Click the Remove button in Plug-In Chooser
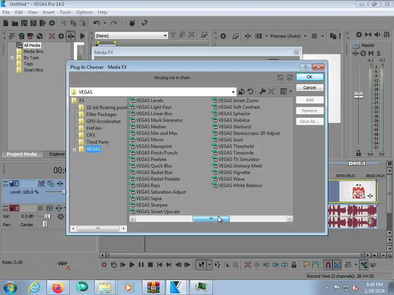This screenshot has width=394, height=295. tap(310, 111)
